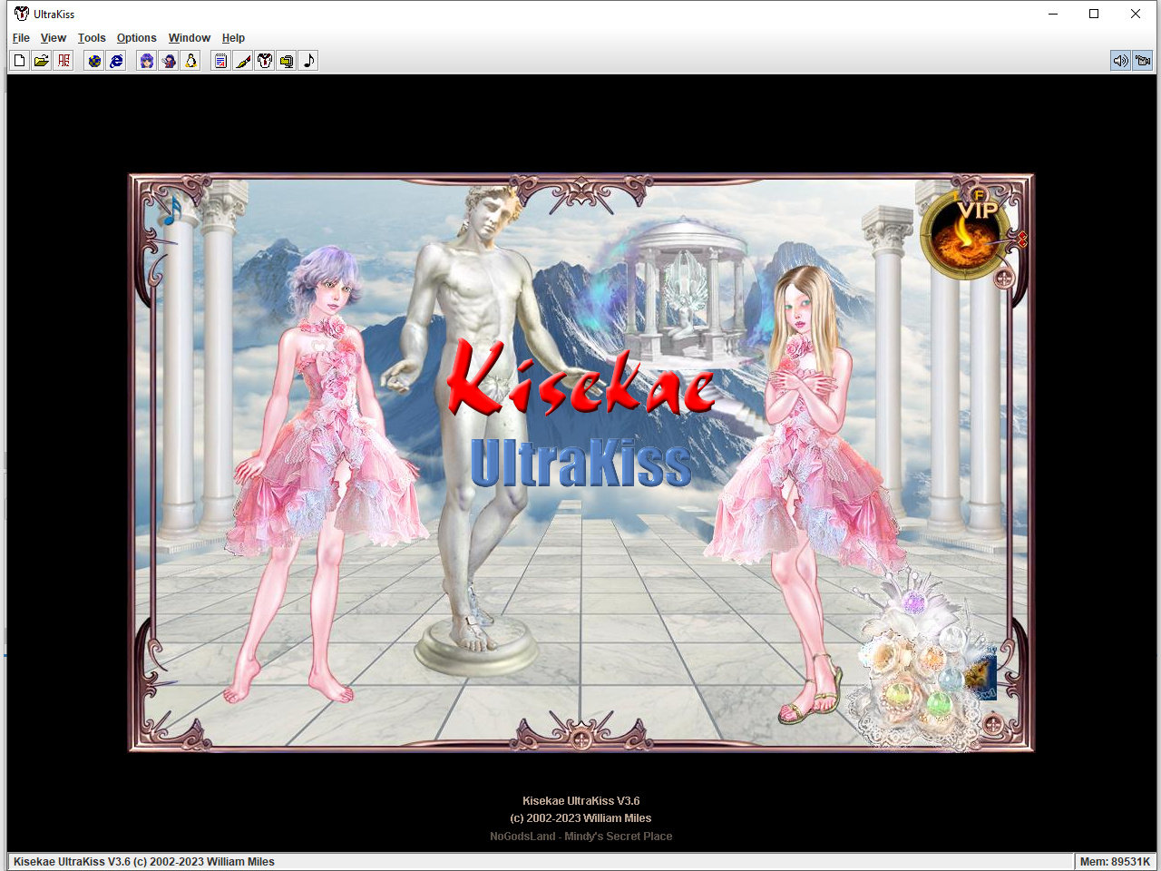
Task: Launch the Internet Explorer browser icon
Action: (x=116, y=61)
